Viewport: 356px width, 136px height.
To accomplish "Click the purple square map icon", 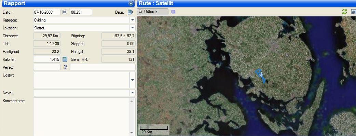I will (173, 12).
